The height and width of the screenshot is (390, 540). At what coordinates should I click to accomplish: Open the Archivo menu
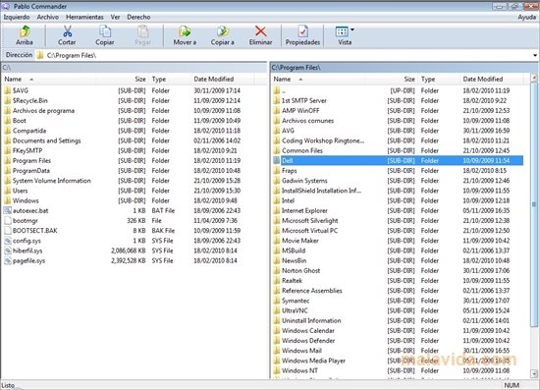point(48,17)
